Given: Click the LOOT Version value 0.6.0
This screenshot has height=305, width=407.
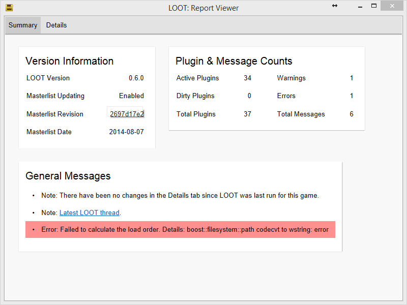Looking at the screenshot, I should [x=136, y=78].
